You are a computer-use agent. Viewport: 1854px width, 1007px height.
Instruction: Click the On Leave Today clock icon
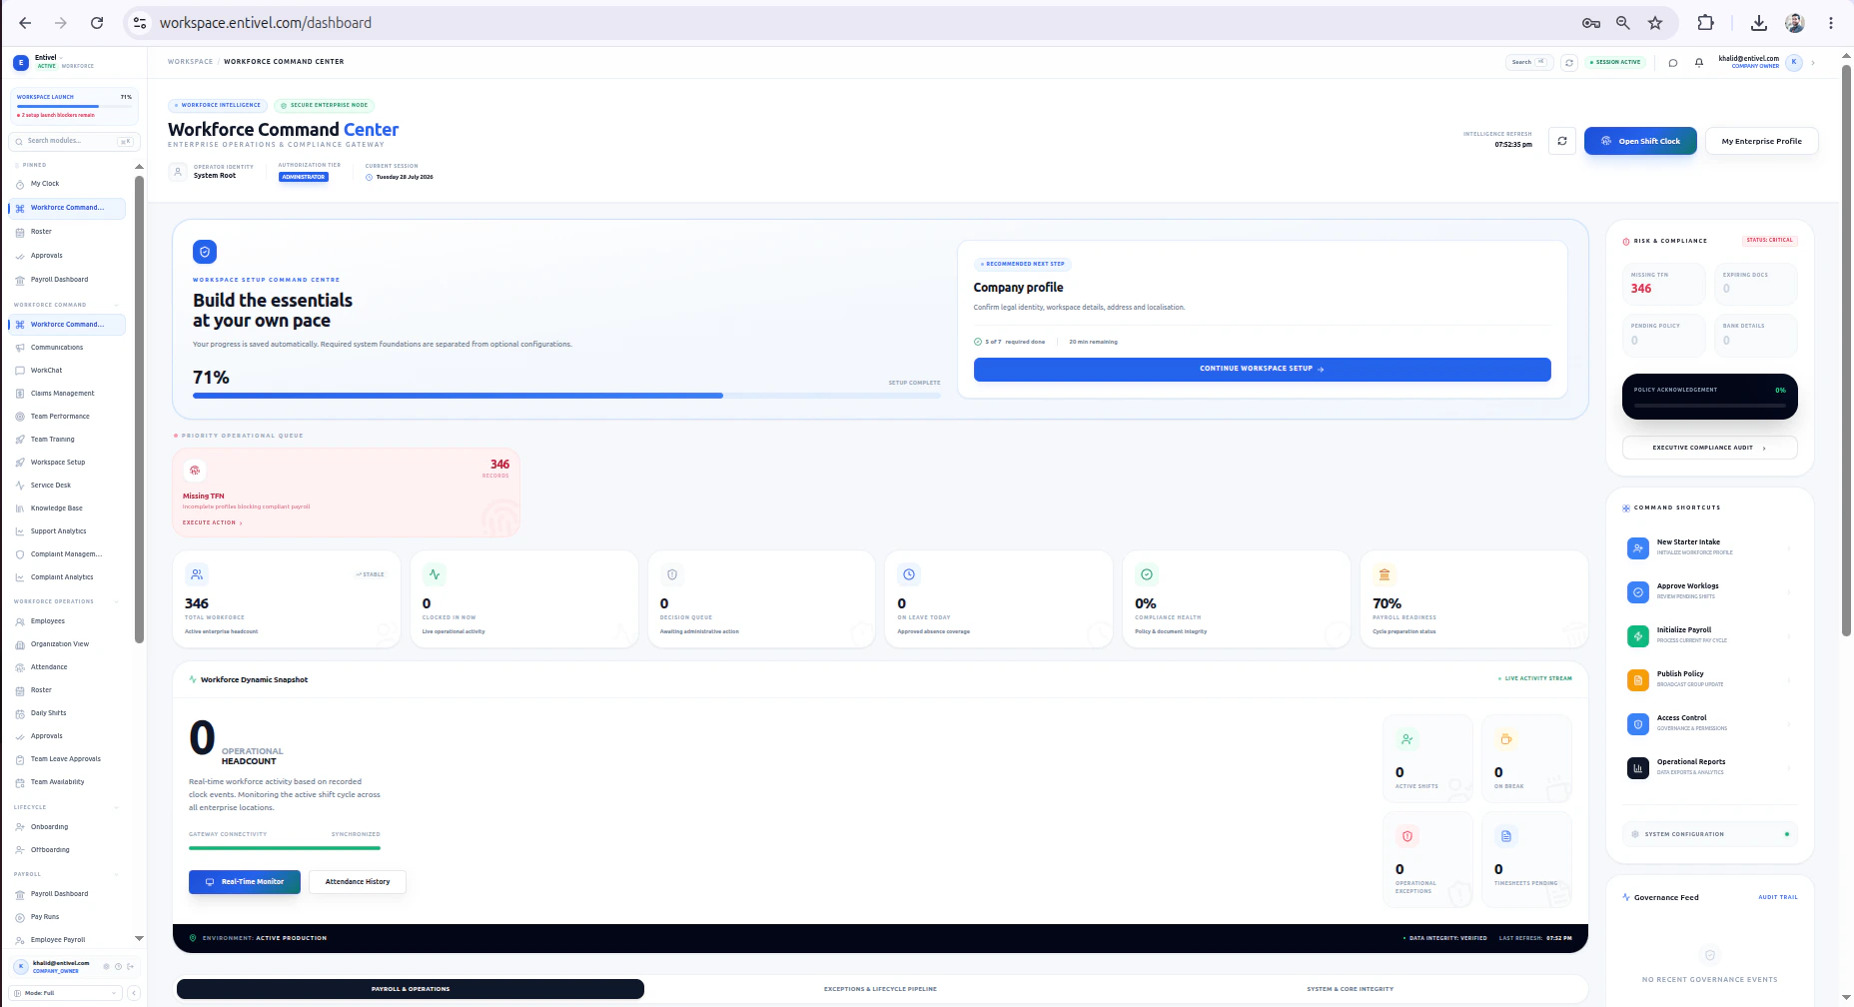[909, 574]
